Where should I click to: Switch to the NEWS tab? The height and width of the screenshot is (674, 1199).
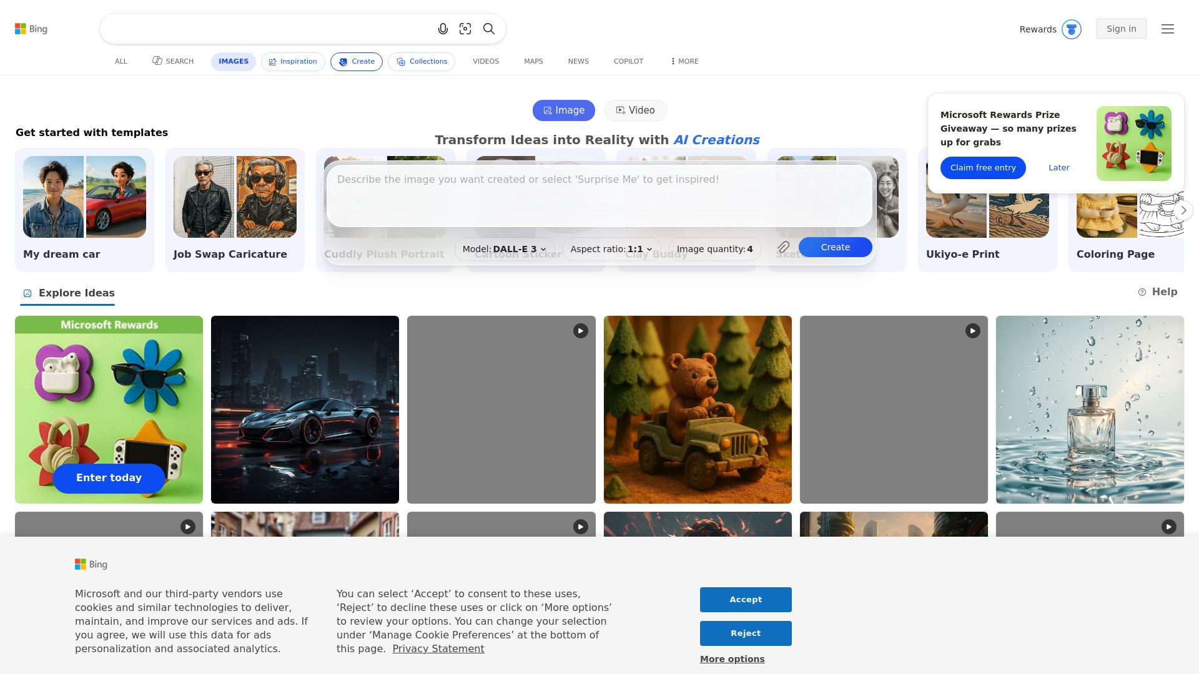578,61
